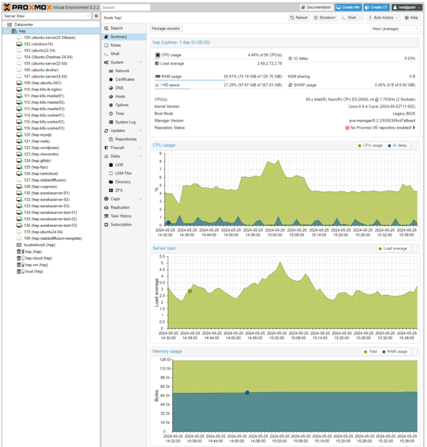Click the blue marker on Memory usage chart
The image size is (427, 447).
(x=247, y=393)
